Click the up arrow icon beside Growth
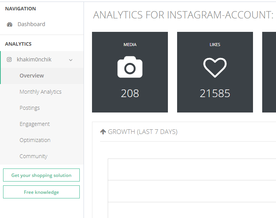This screenshot has height=218, width=276. pos(103,132)
